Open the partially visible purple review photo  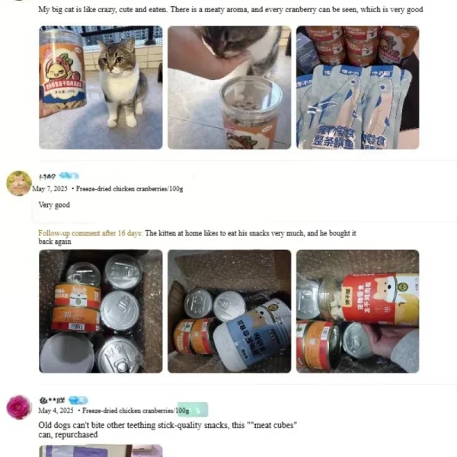(x=101, y=451)
